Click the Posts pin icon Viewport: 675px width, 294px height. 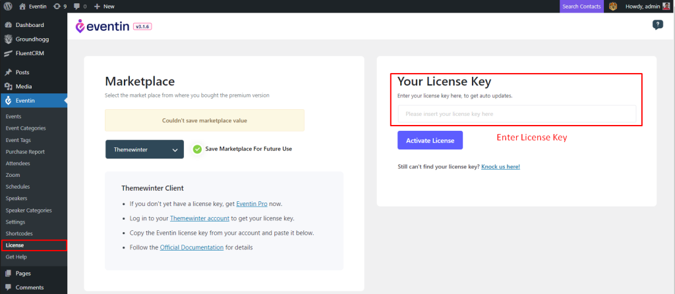[x=8, y=72]
